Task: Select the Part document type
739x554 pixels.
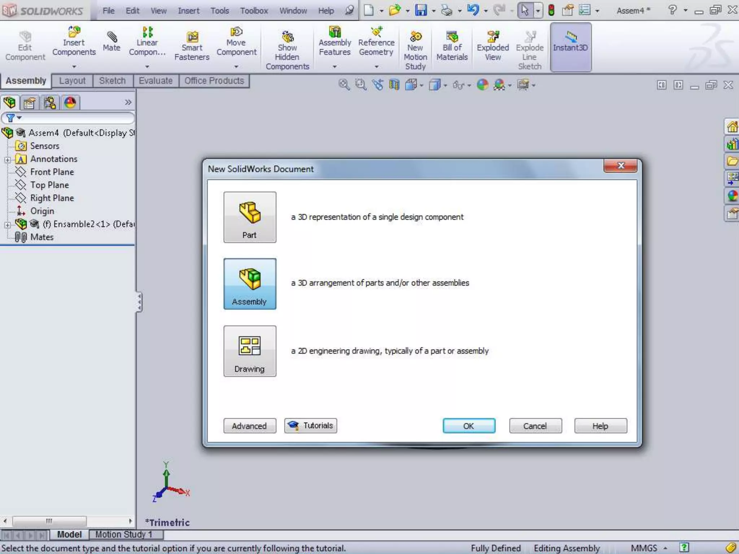Action: click(250, 217)
